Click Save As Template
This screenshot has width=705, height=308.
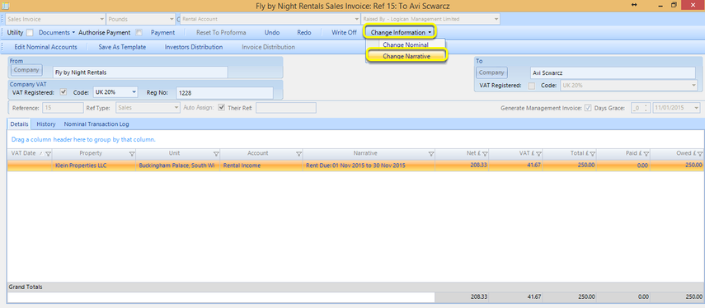[122, 47]
